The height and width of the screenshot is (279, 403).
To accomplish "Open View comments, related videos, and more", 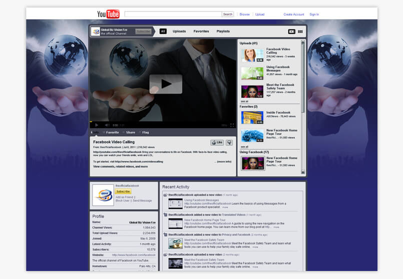I will coord(120,167).
